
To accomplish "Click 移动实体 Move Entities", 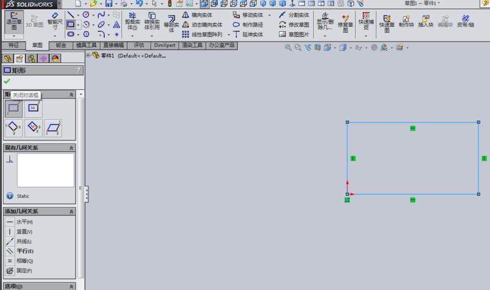I will tap(248, 15).
